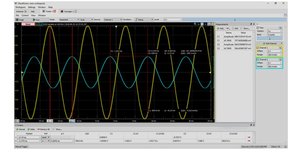
Task: Click the highlighted plot view icon
Action: click(202, 24)
